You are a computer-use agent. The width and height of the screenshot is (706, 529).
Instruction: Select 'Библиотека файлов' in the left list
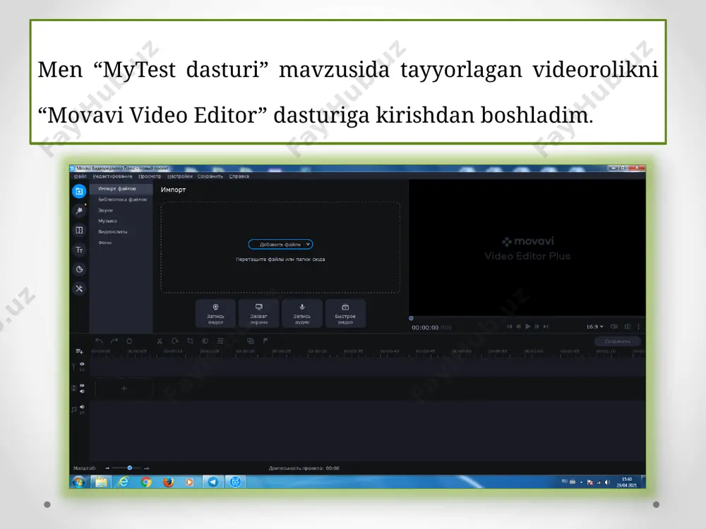[121, 200]
